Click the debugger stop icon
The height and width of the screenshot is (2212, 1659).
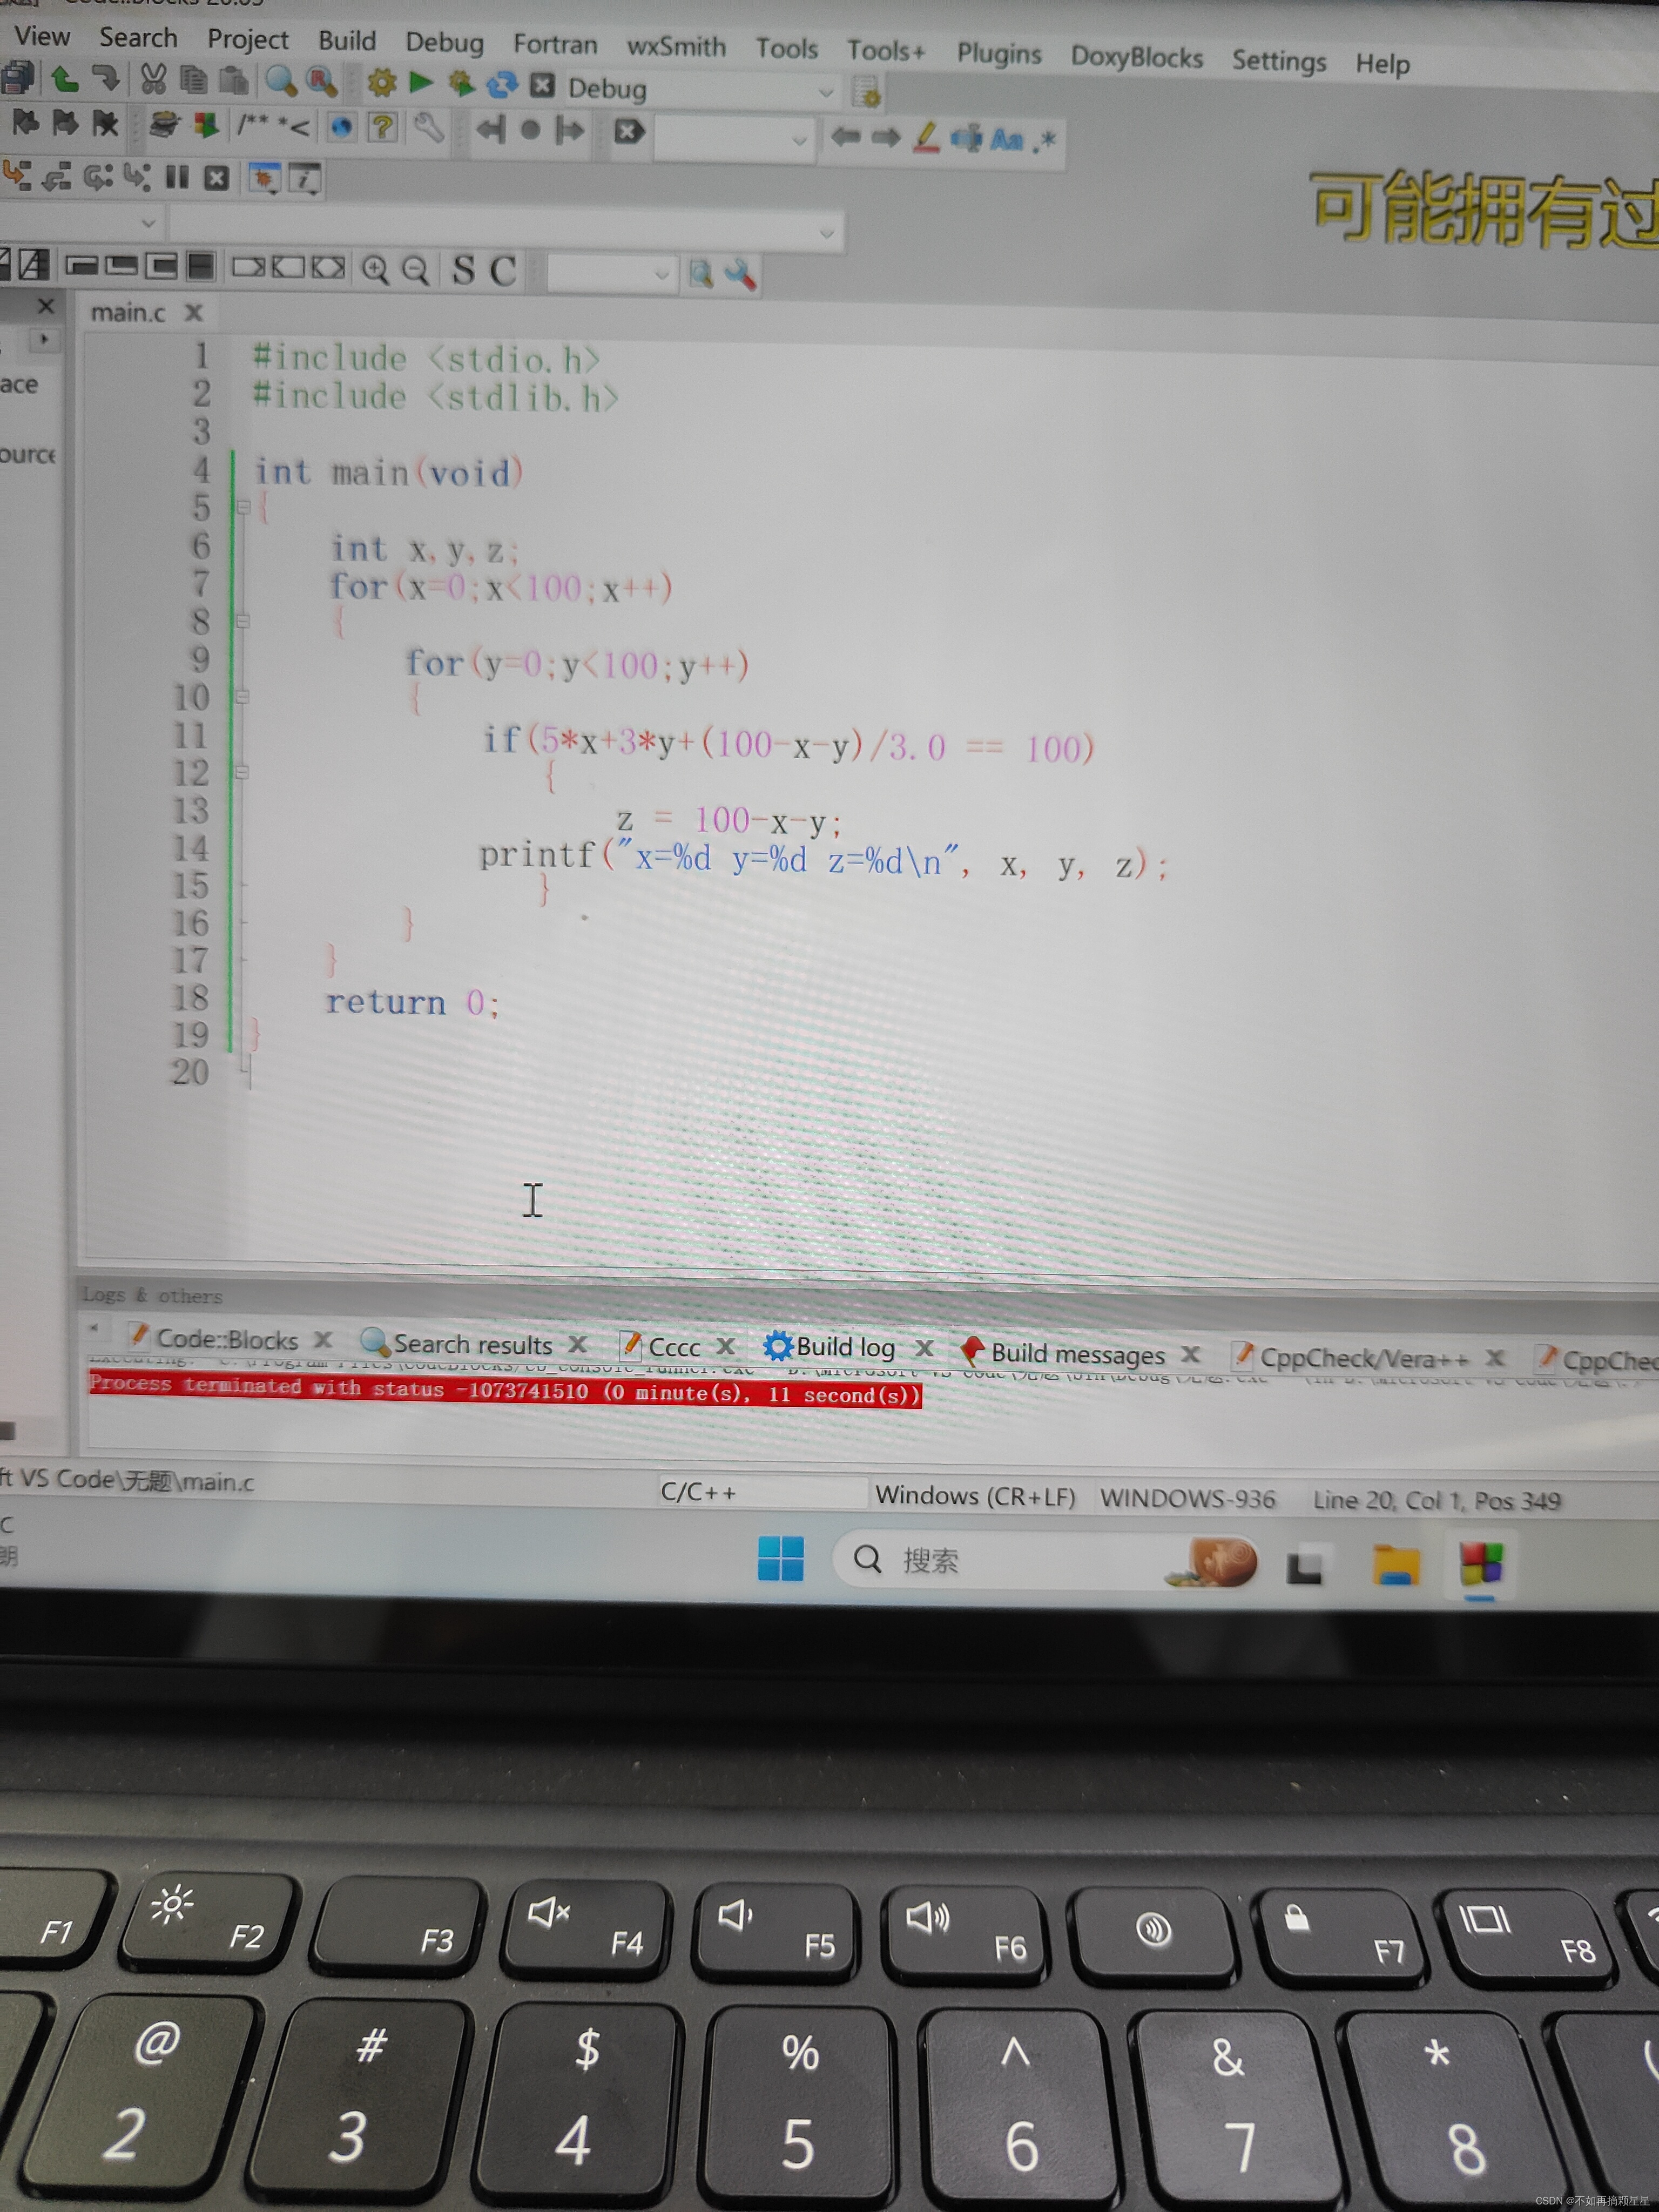click(216, 179)
